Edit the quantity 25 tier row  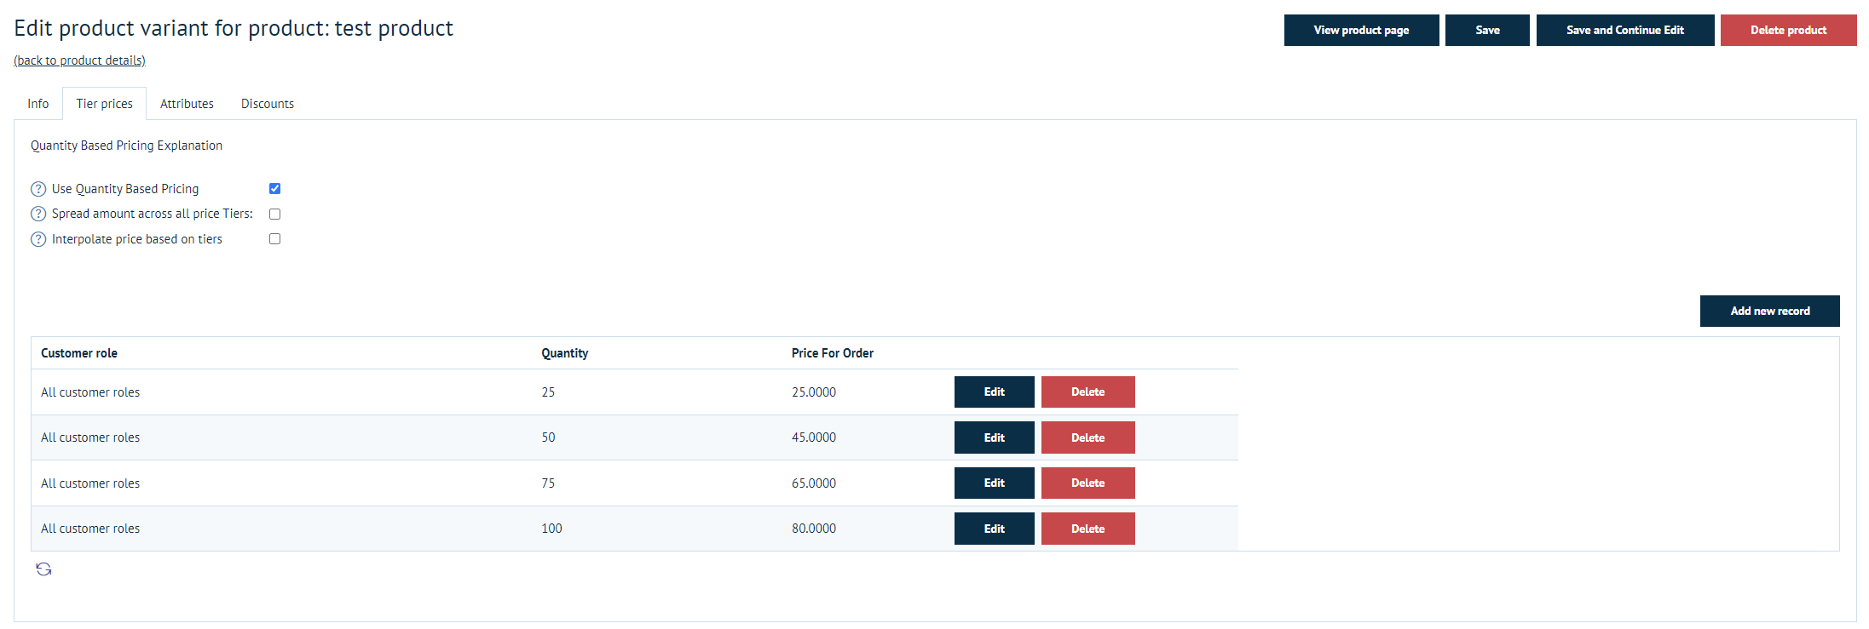(x=994, y=392)
